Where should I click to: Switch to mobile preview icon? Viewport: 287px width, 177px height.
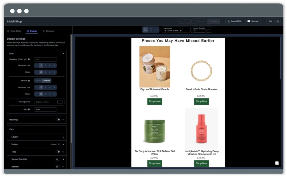tap(151, 29)
